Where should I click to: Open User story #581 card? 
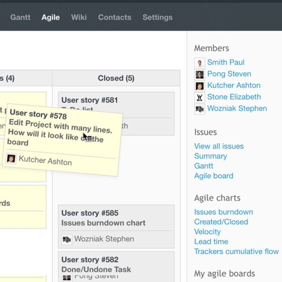(90, 100)
